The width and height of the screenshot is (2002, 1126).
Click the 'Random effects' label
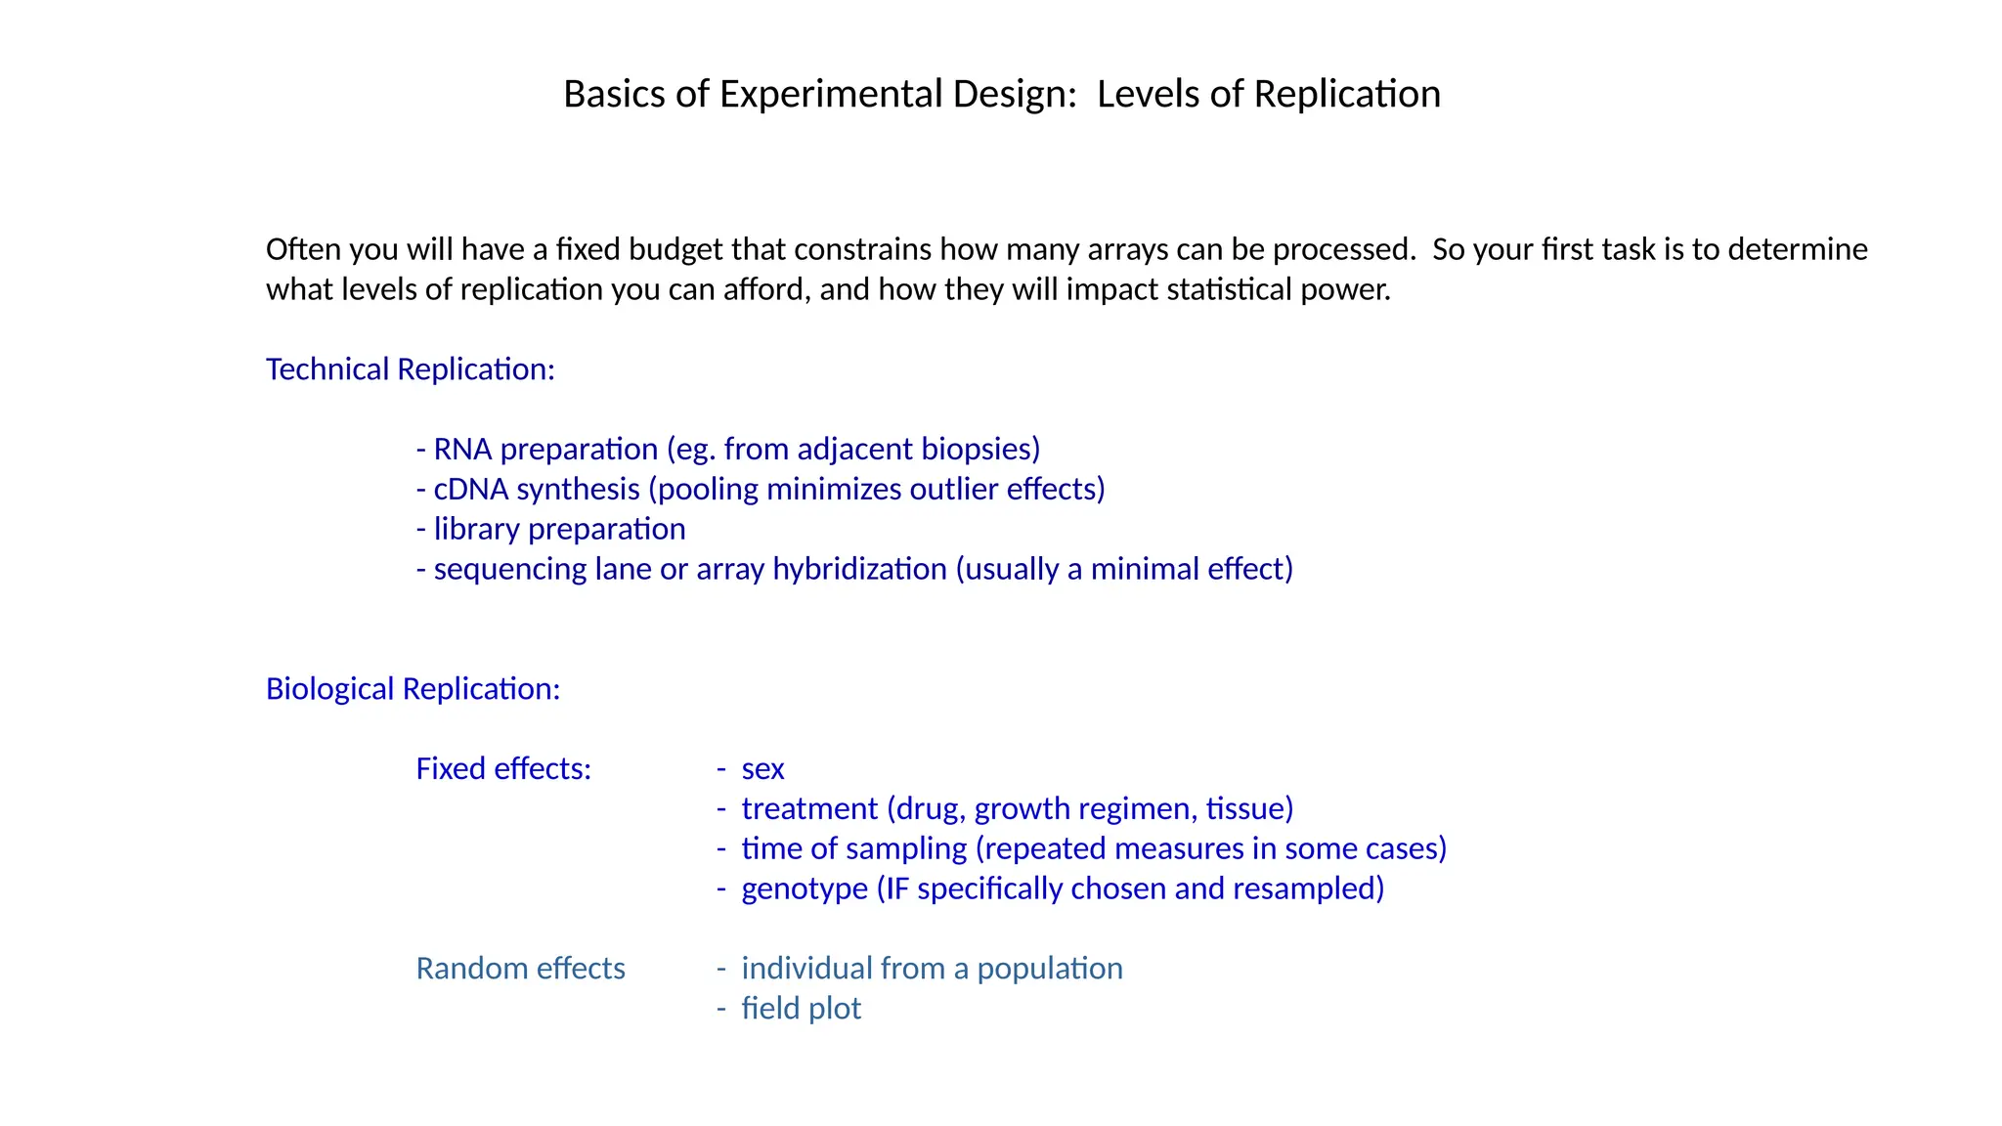[520, 969]
